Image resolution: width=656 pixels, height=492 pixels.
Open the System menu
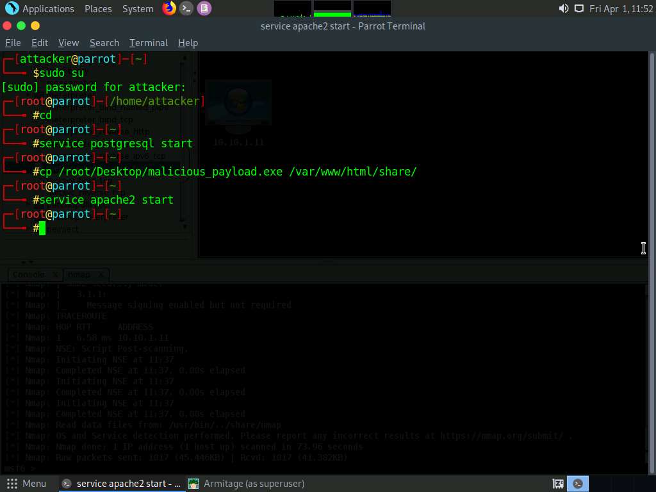(x=138, y=8)
